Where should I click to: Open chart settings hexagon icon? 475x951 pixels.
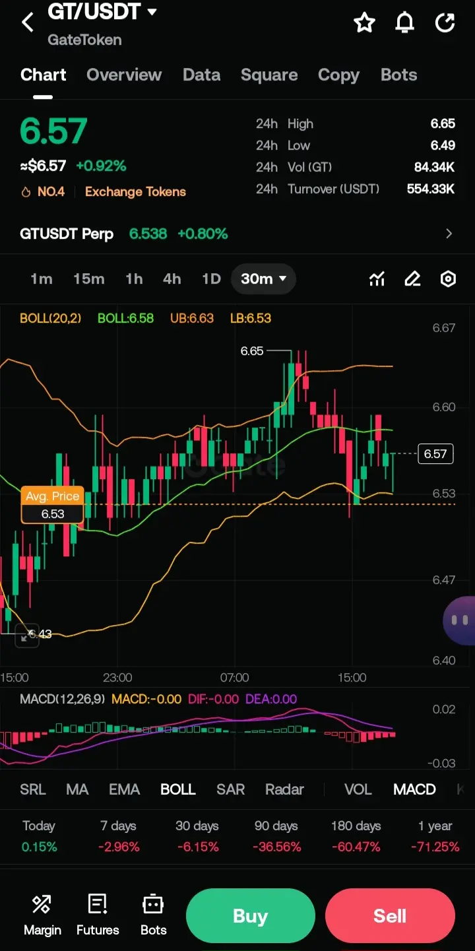448,279
